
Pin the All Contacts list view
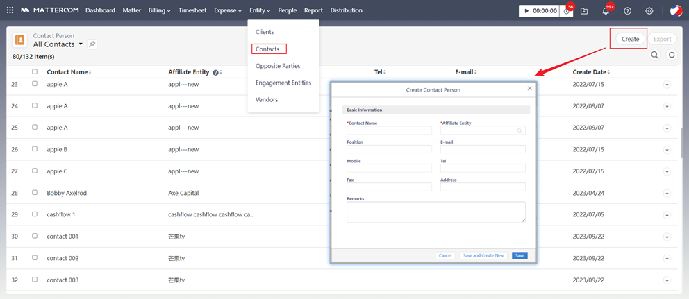(92, 44)
